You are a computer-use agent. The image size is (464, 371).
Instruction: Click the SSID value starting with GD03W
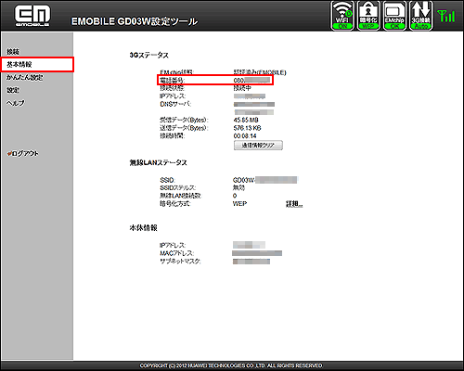tap(264, 180)
